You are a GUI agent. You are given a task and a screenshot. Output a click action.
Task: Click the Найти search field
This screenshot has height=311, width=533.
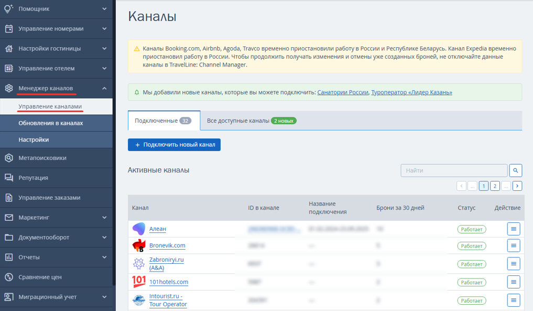pos(454,170)
